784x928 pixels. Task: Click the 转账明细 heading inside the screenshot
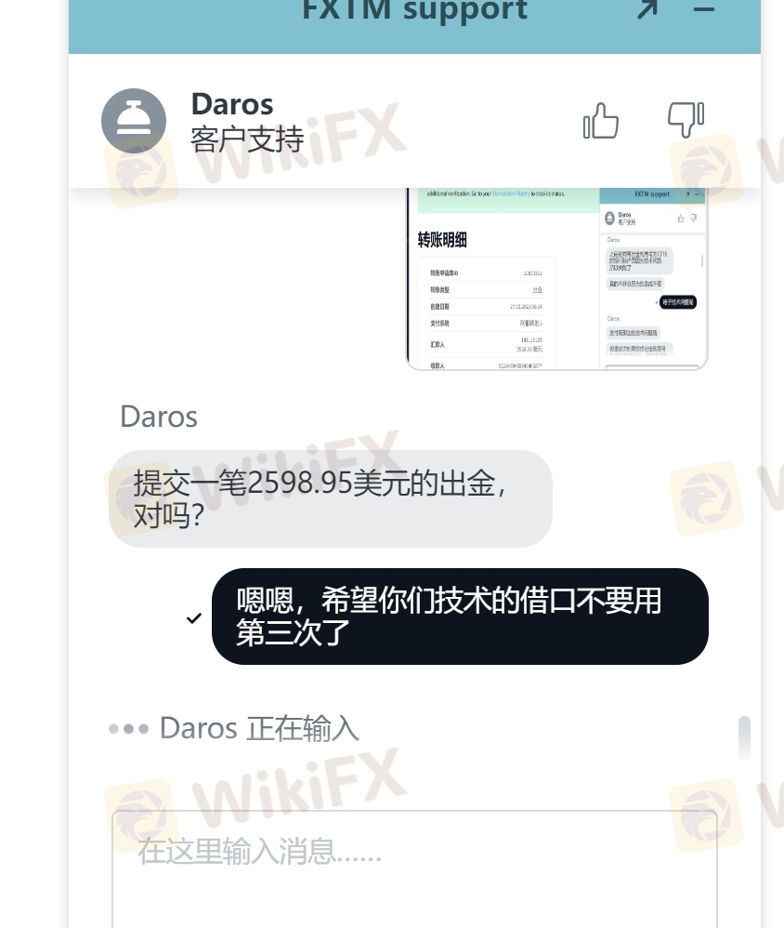(442, 240)
